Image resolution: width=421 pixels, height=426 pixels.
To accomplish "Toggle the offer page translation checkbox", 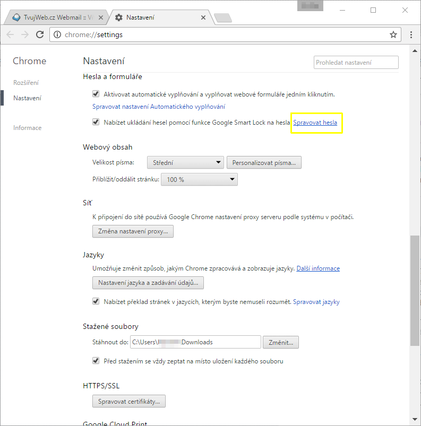I will [x=96, y=301].
